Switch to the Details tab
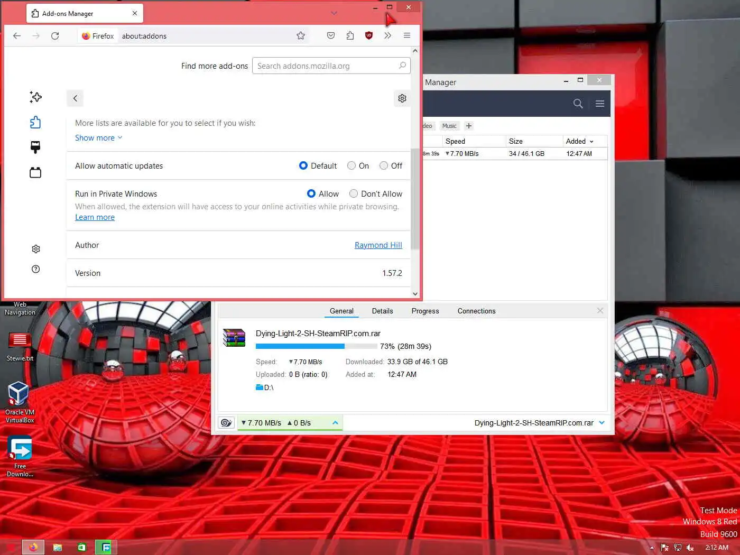The width and height of the screenshot is (740, 555). (382, 311)
